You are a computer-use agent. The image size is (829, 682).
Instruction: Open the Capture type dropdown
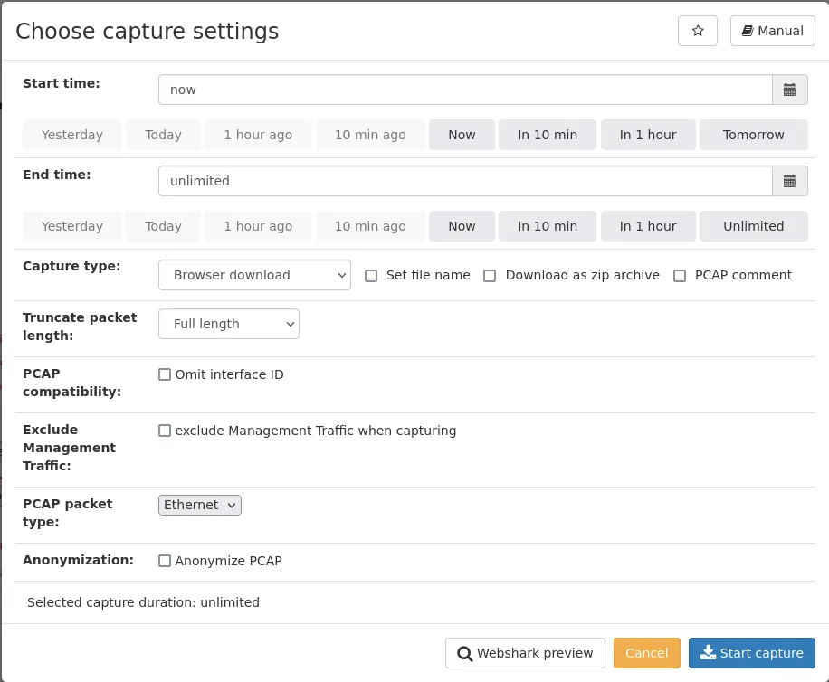[x=254, y=275]
